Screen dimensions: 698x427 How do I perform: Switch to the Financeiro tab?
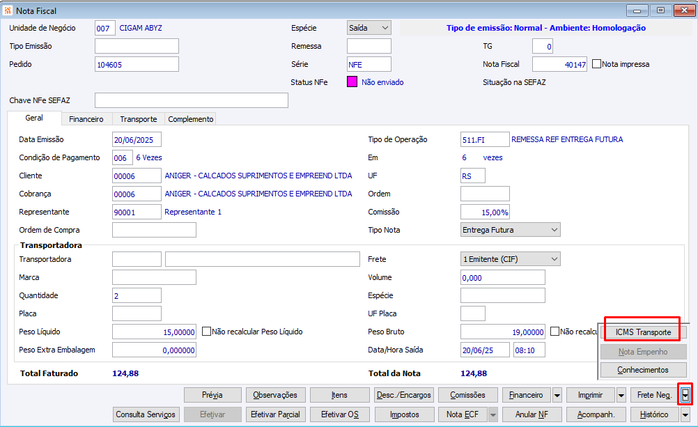[x=86, y=119]
